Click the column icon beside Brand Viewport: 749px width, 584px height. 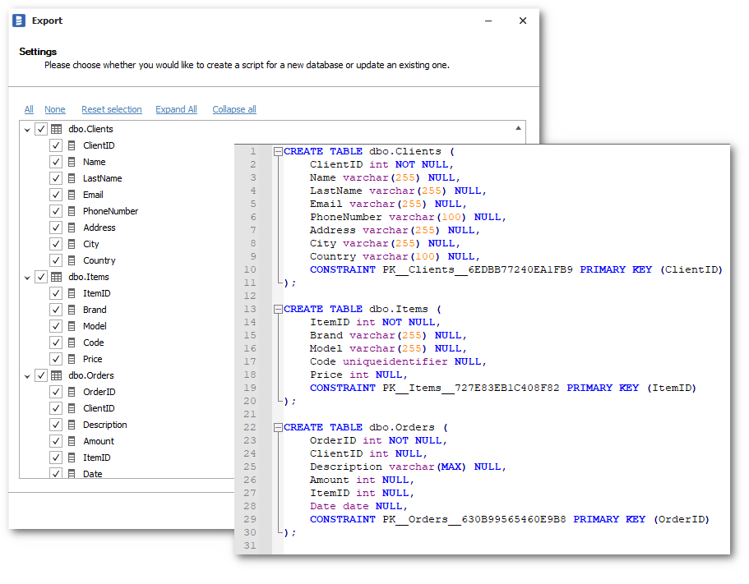point(72,310)
